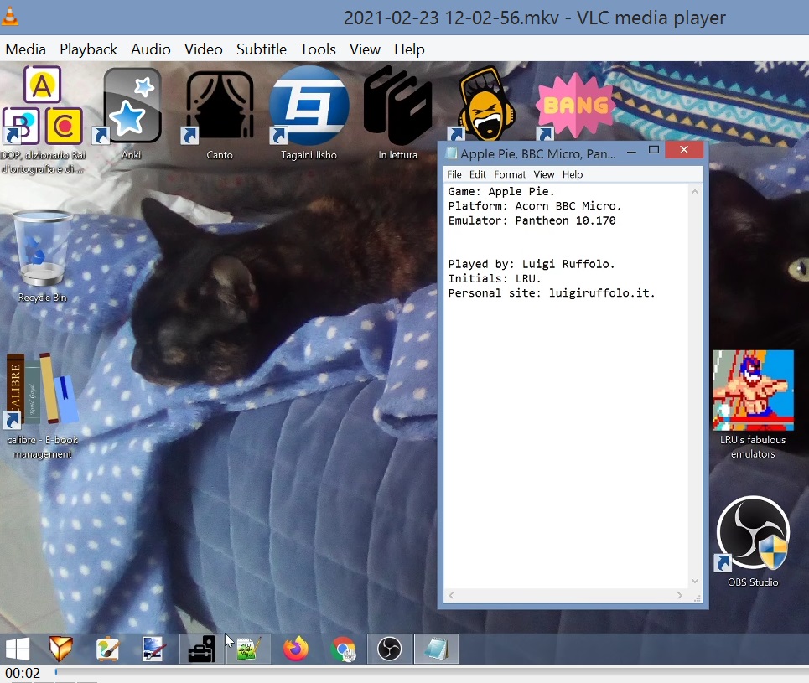
Task: Open LRU's fabulous emulators shortcut
Action: click(753, 391)
